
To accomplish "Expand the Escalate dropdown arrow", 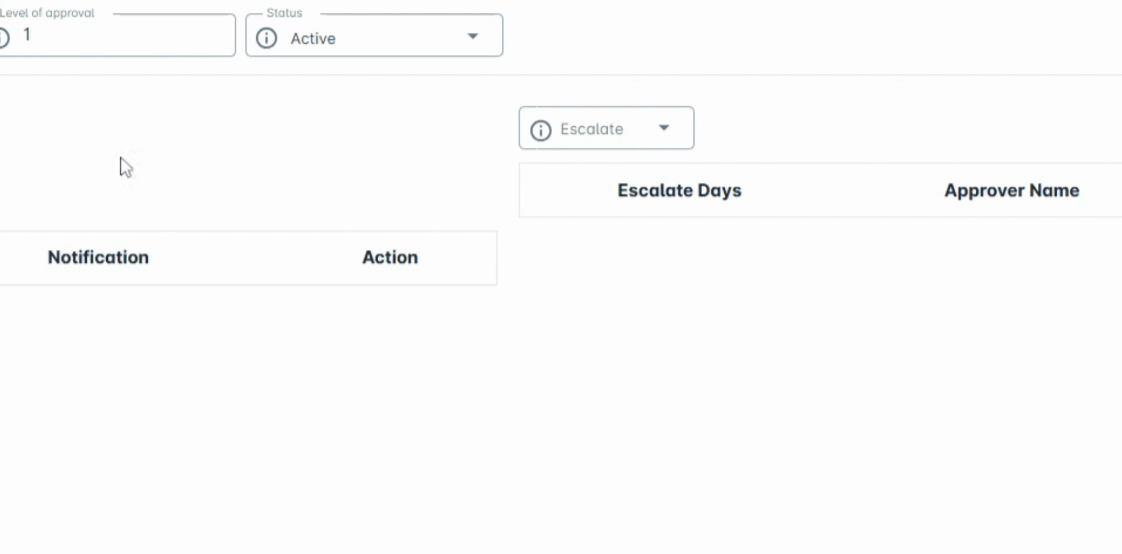I will pos(664,128).
